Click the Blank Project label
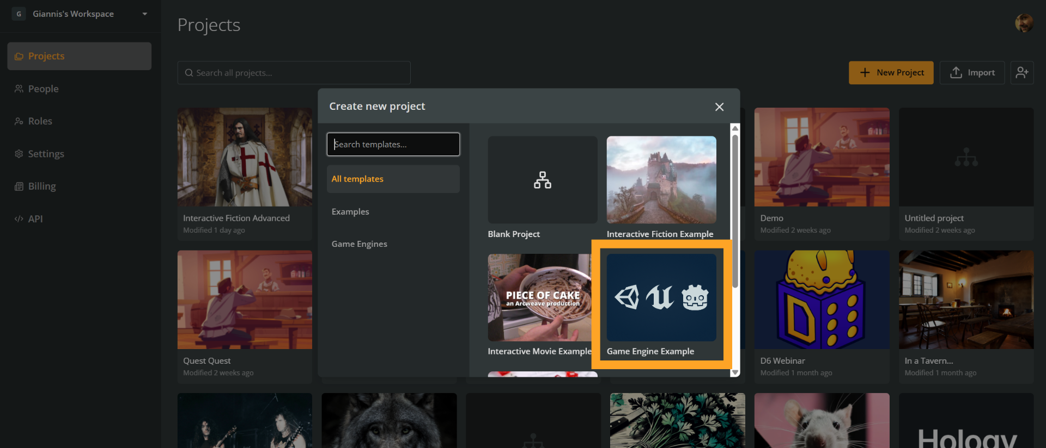 click(514, 234)
